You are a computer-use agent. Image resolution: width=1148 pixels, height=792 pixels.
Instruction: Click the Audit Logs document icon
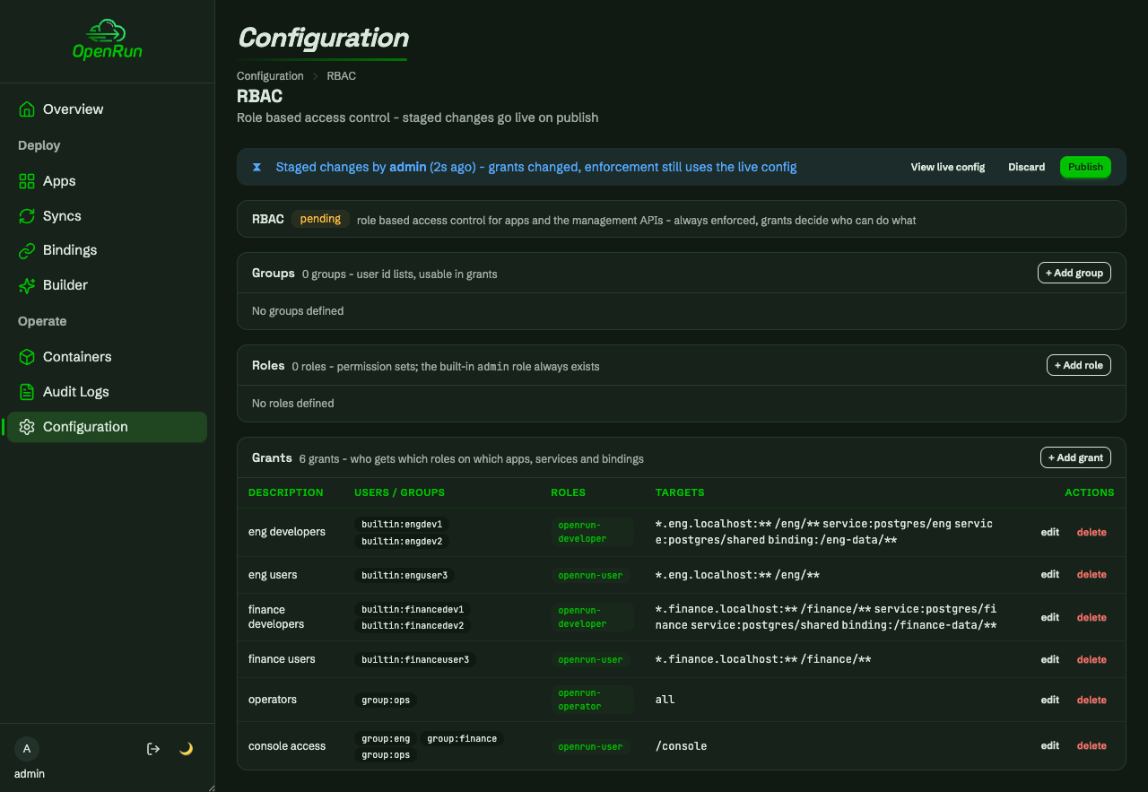coord(27,392)
